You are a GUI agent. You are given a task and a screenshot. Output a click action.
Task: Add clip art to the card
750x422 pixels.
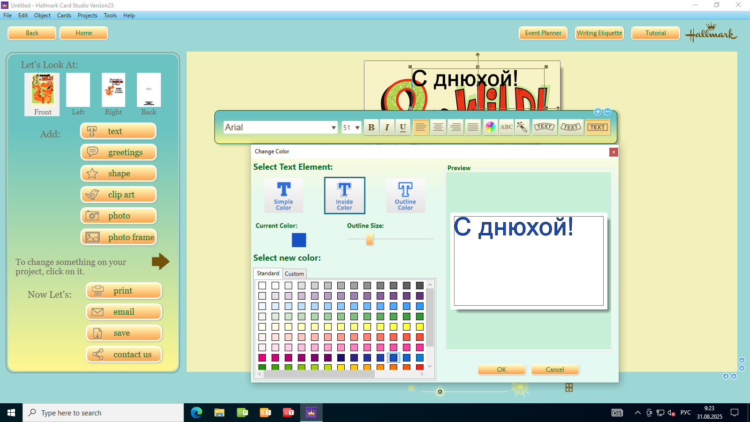[x=118, y=195]
